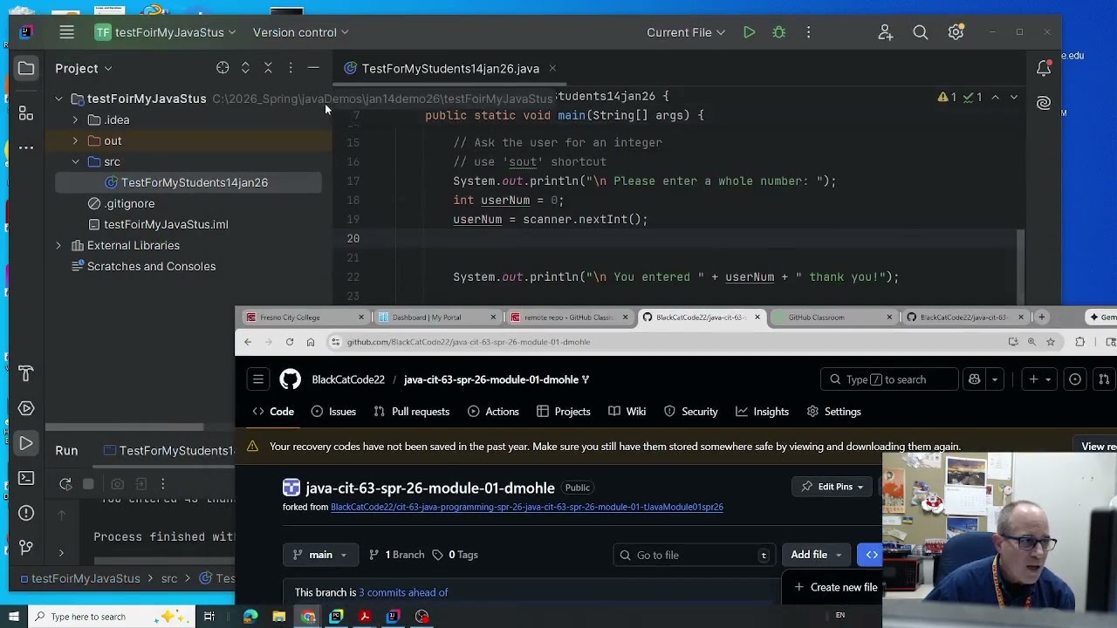
Task: Open Scratches and Consoles node
Action: pyautogui.click(x=151, y=266)
